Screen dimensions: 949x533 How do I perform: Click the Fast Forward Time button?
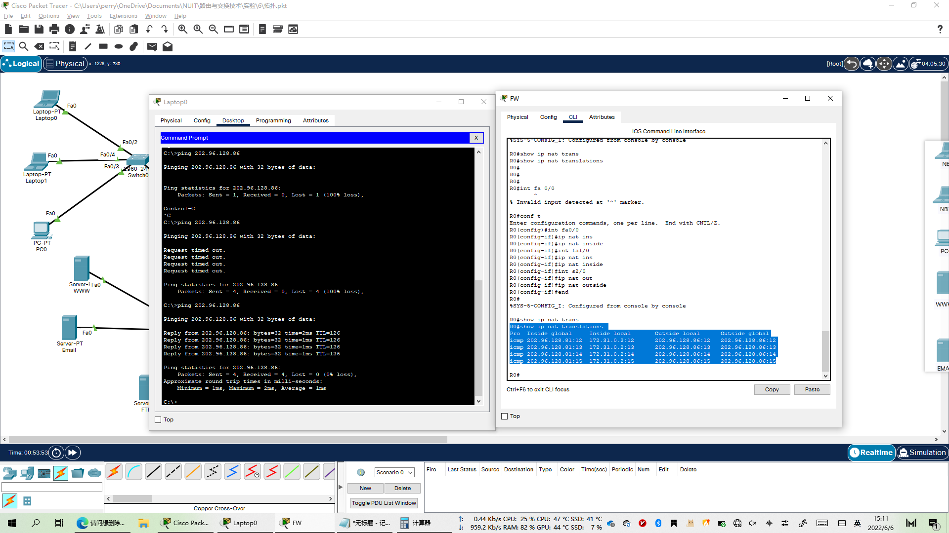pos(72,453)
